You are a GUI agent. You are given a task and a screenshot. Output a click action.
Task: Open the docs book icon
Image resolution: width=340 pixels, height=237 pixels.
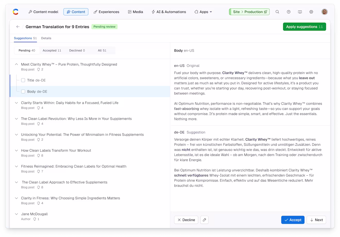point(300,12)
